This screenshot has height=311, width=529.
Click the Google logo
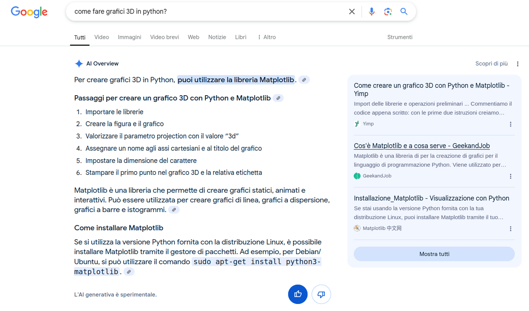[29, 12]
